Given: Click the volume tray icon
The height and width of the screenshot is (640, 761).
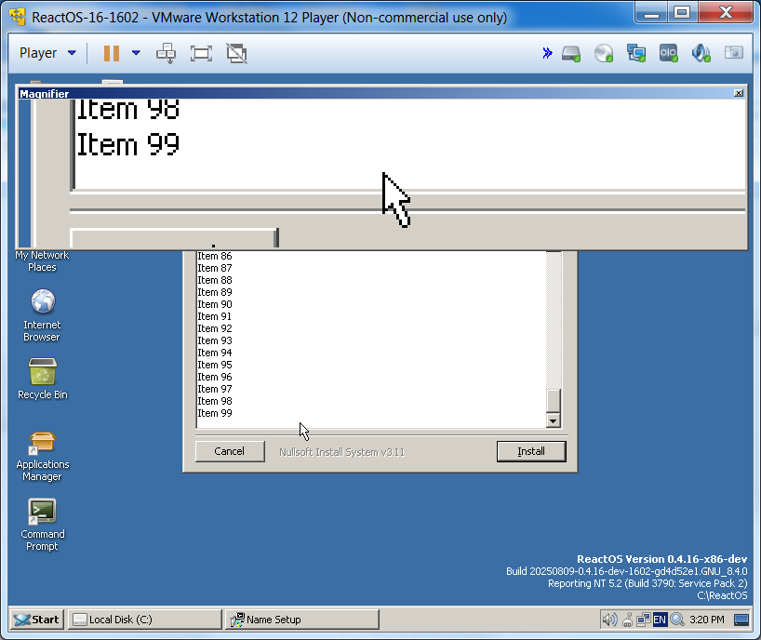Looking at the screenshot, I should pos(609,620).
